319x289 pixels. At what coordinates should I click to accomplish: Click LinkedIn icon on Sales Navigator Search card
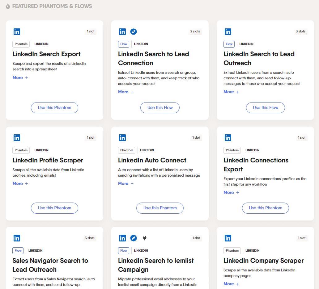point(17,238)
